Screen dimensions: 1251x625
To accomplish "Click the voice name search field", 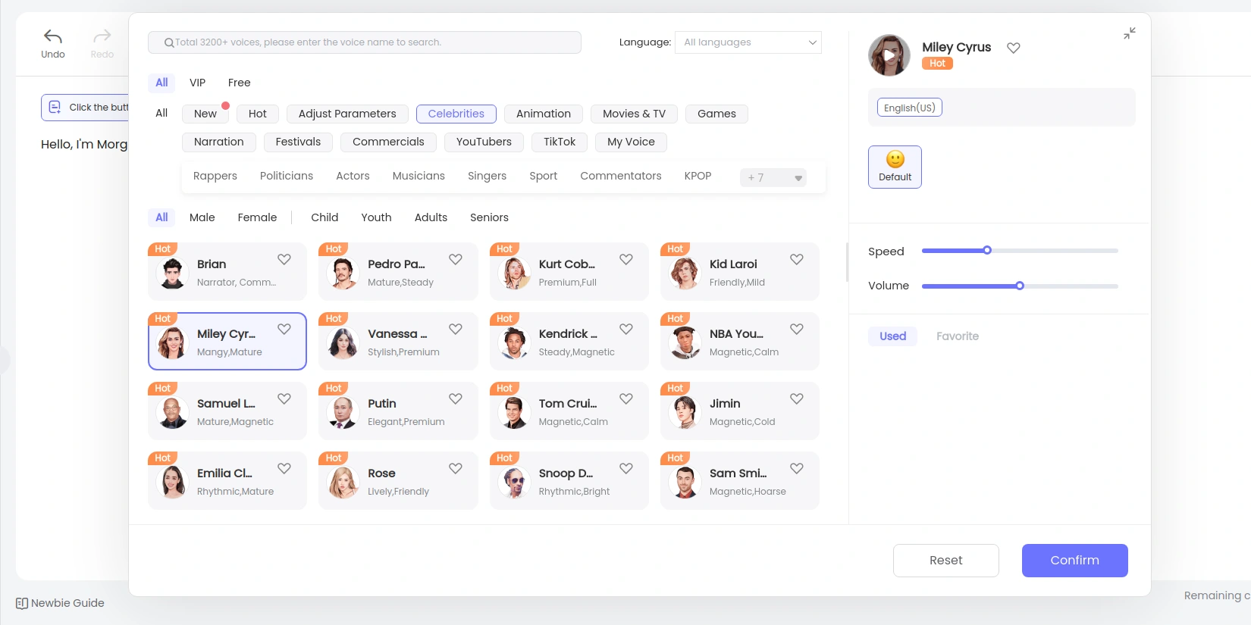I will (x=365, y=42).
